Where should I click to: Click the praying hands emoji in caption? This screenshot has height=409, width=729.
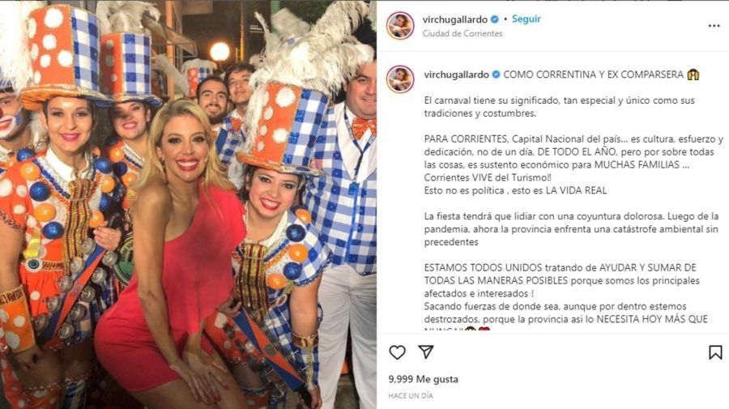(693, 75)
